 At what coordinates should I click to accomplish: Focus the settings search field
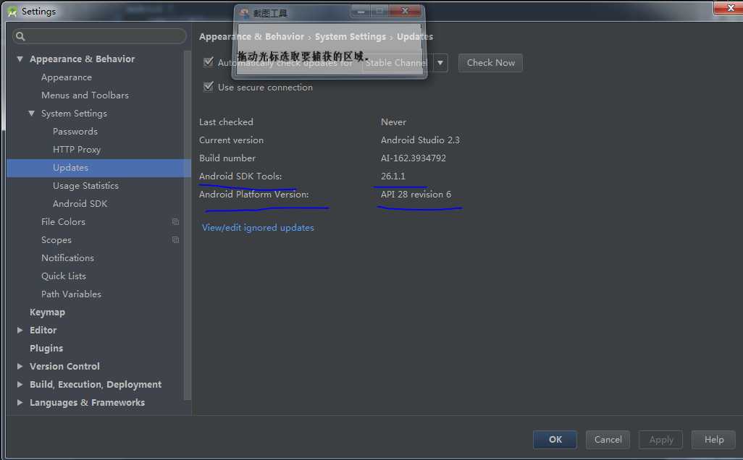[x=99, y=36]
